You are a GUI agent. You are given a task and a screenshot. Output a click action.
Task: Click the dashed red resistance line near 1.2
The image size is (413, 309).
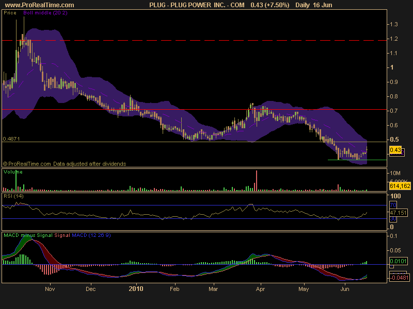(195, 41)
